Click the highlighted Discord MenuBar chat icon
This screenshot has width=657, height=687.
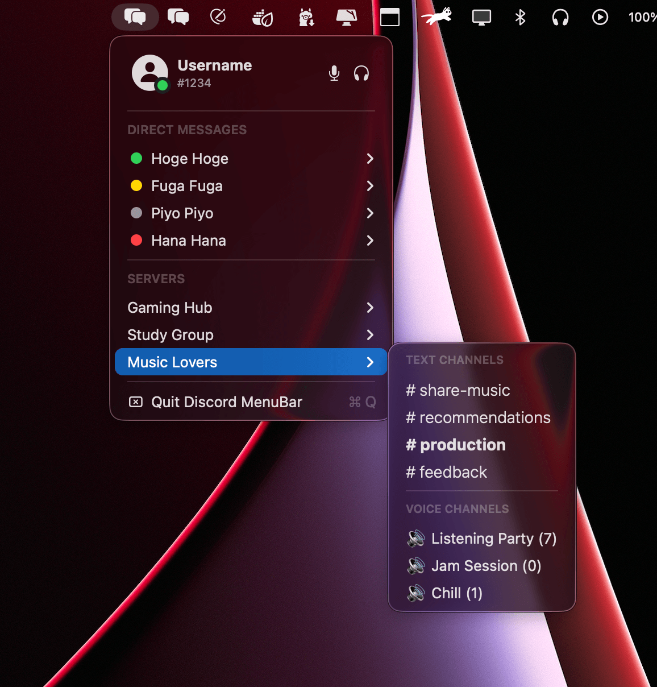[x=135, y=17]
